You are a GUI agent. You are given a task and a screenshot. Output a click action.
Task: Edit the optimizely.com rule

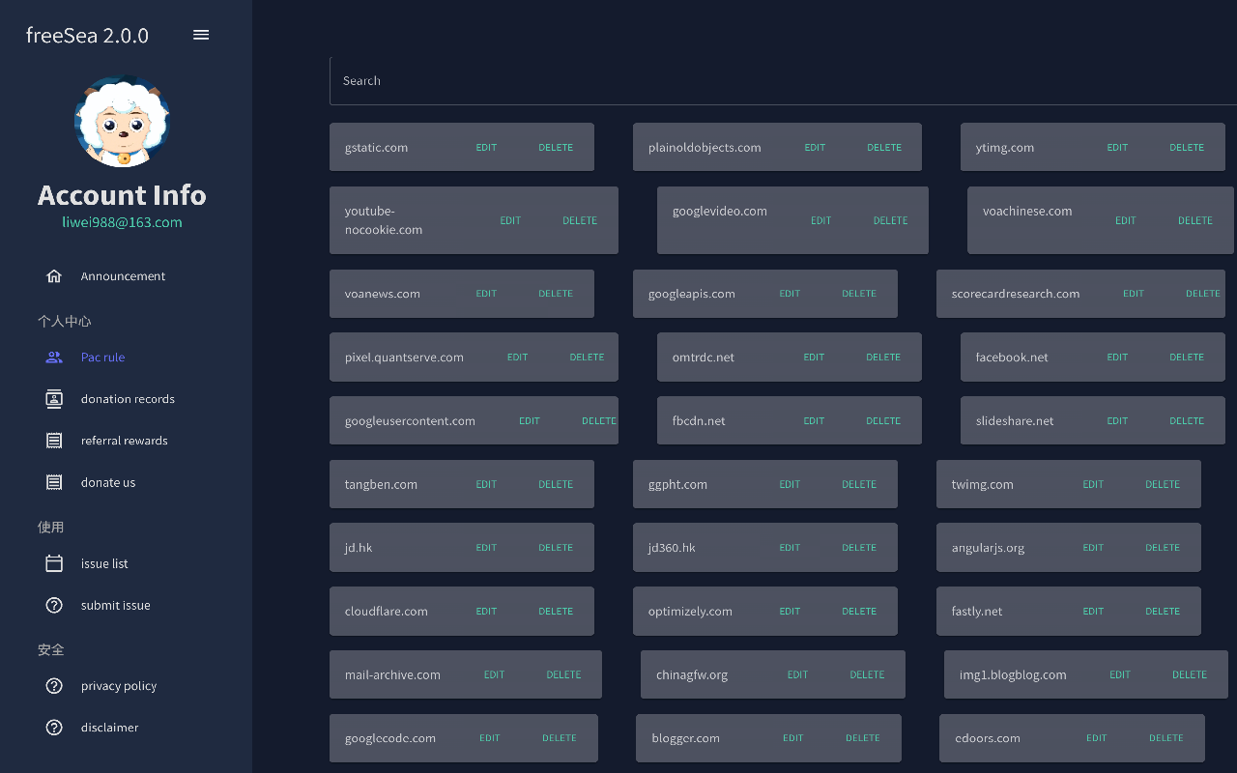(x=790, y=612)
